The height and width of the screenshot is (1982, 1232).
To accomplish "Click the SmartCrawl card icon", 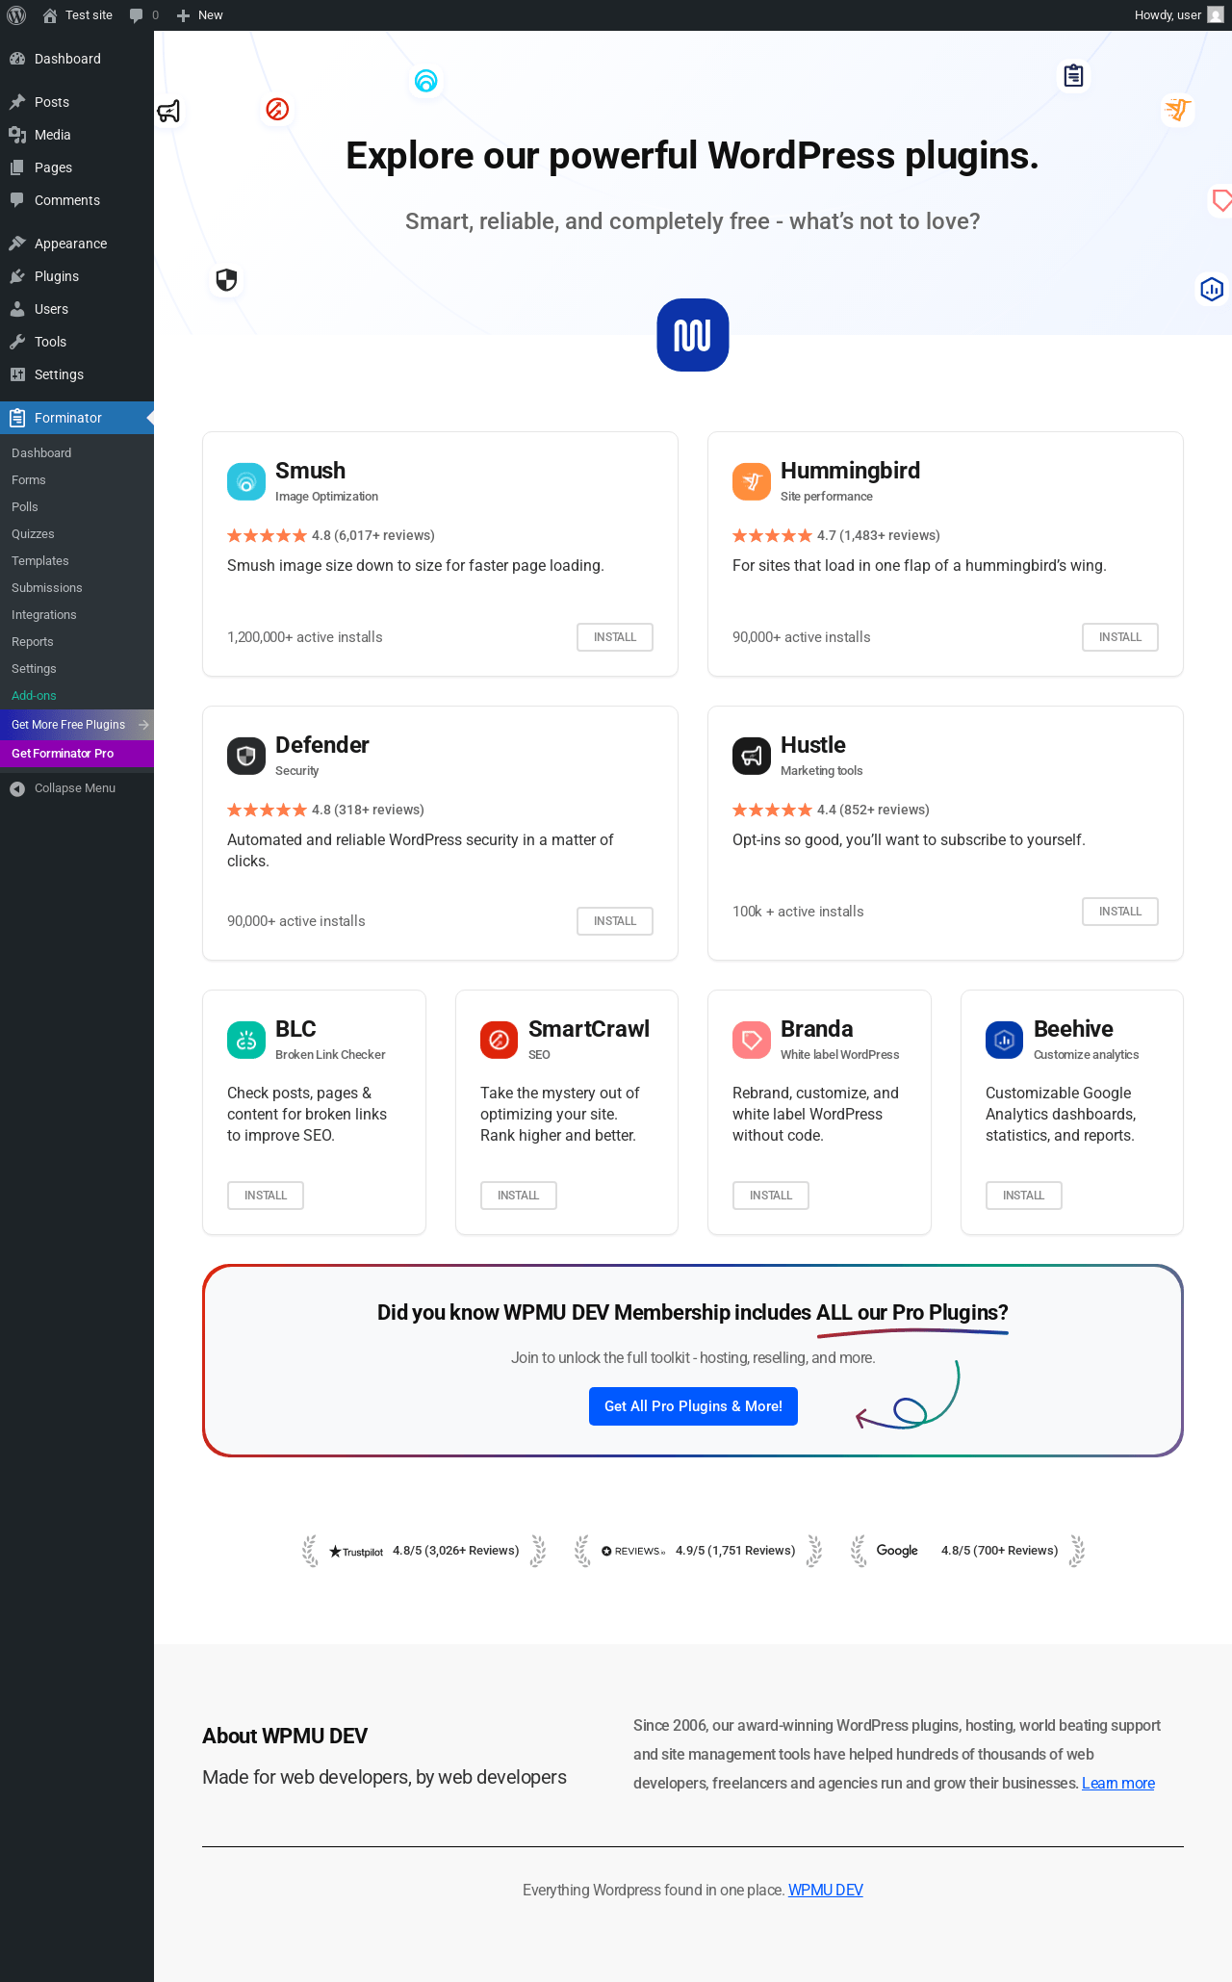I will pos(500,1040).
